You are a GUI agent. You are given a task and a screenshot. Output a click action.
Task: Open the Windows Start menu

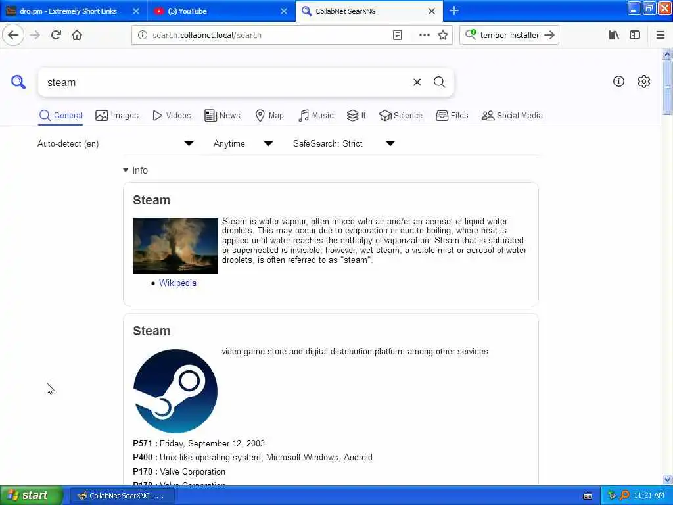coord(32,495)
